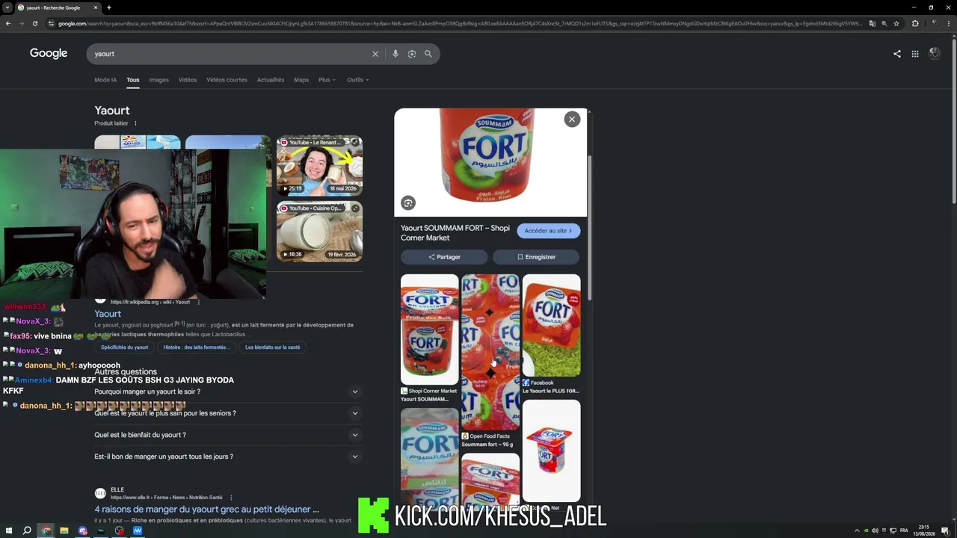957x538 pixels.
Task: Show hidden system tray icons
Action: click(x=857, y=531)
